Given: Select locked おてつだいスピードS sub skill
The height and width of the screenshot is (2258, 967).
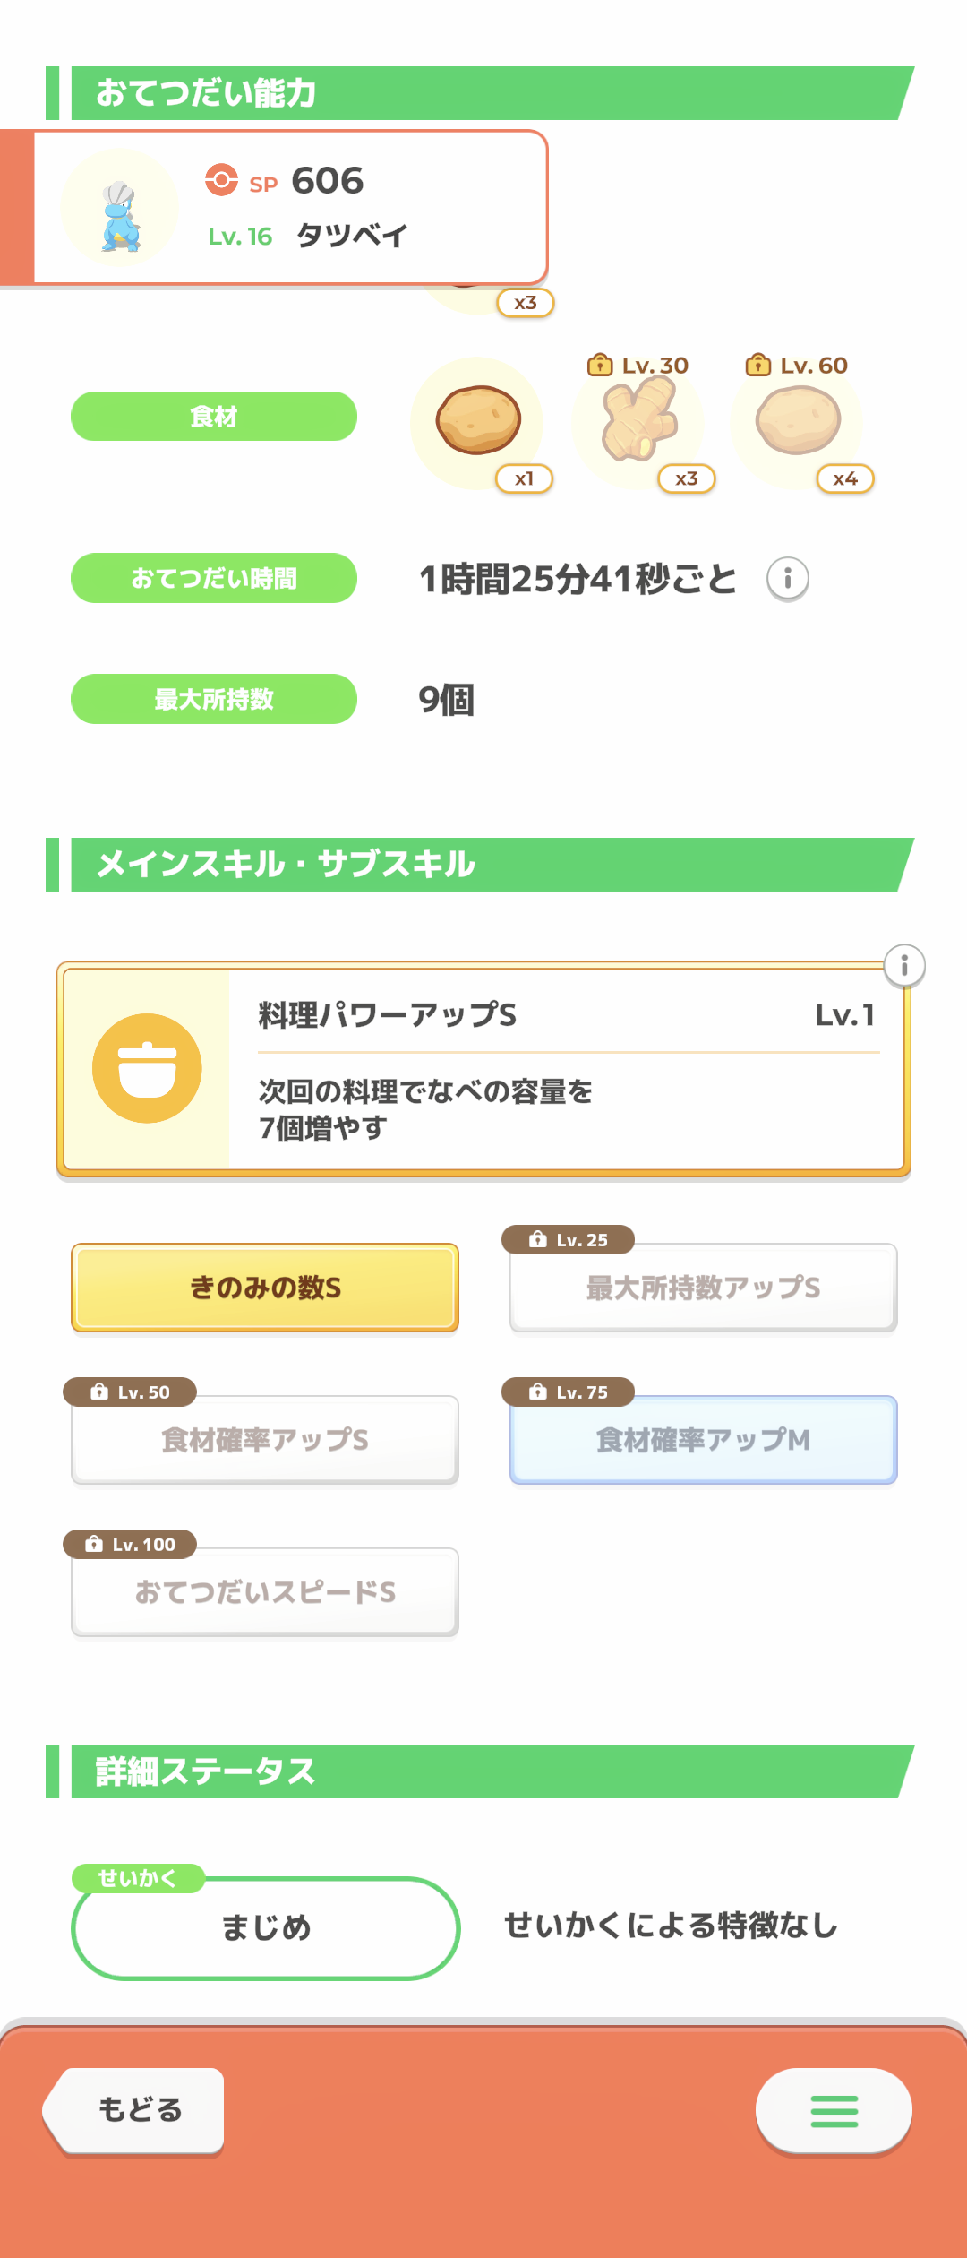Looking at the screenshot, I should [265, 1592].
